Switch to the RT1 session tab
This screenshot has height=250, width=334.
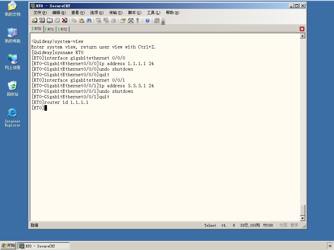click(x=50, y=29)
